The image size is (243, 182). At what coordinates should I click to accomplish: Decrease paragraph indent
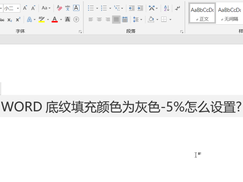(132, 8)
